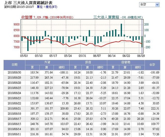Select the 2010/06/21 date cell
The height and width of the screenshot is (137, 165).
(x=14, y=108)
